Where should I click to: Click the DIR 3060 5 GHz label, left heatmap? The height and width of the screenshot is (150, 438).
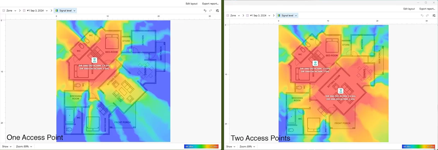[x=94, y=69]
